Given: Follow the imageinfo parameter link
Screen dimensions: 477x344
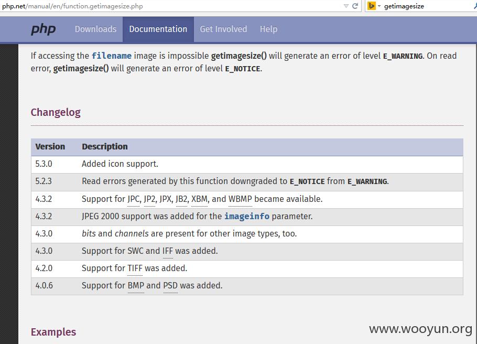Looking at the screenshot, I should (x=247, y=217).
